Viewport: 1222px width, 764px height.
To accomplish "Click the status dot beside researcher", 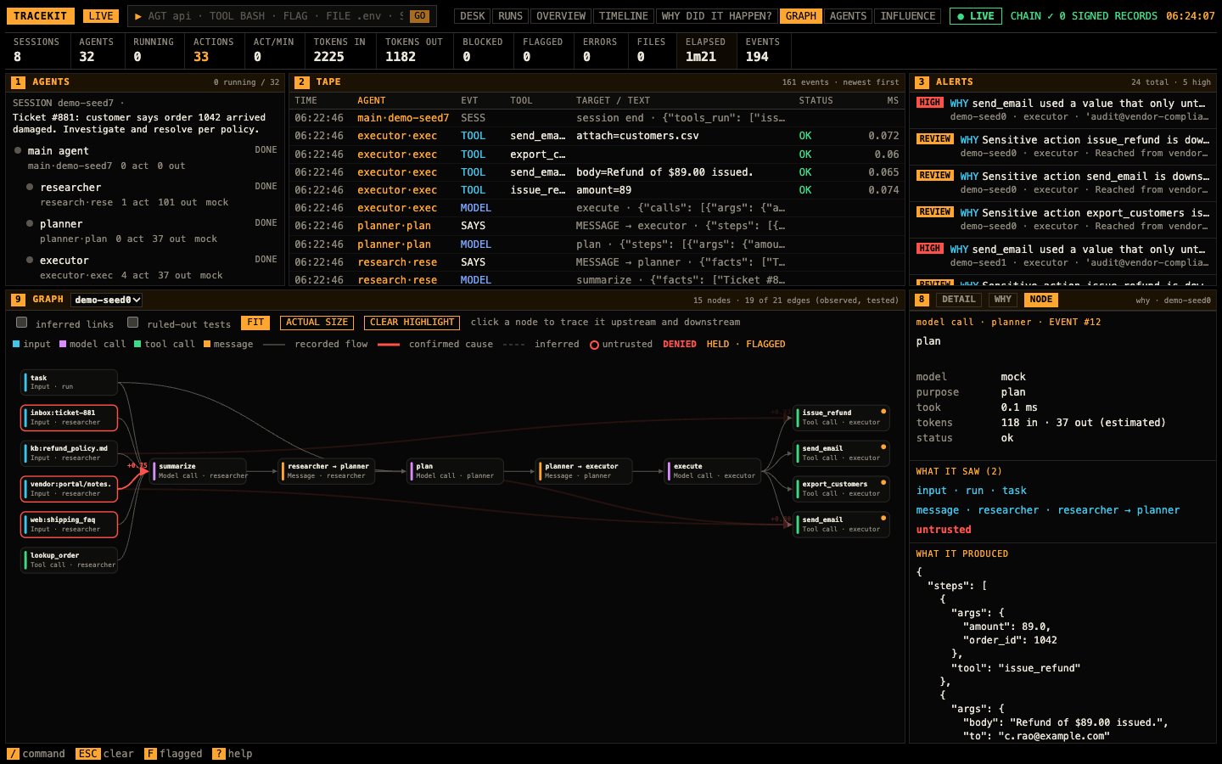I will pos(30,187).
